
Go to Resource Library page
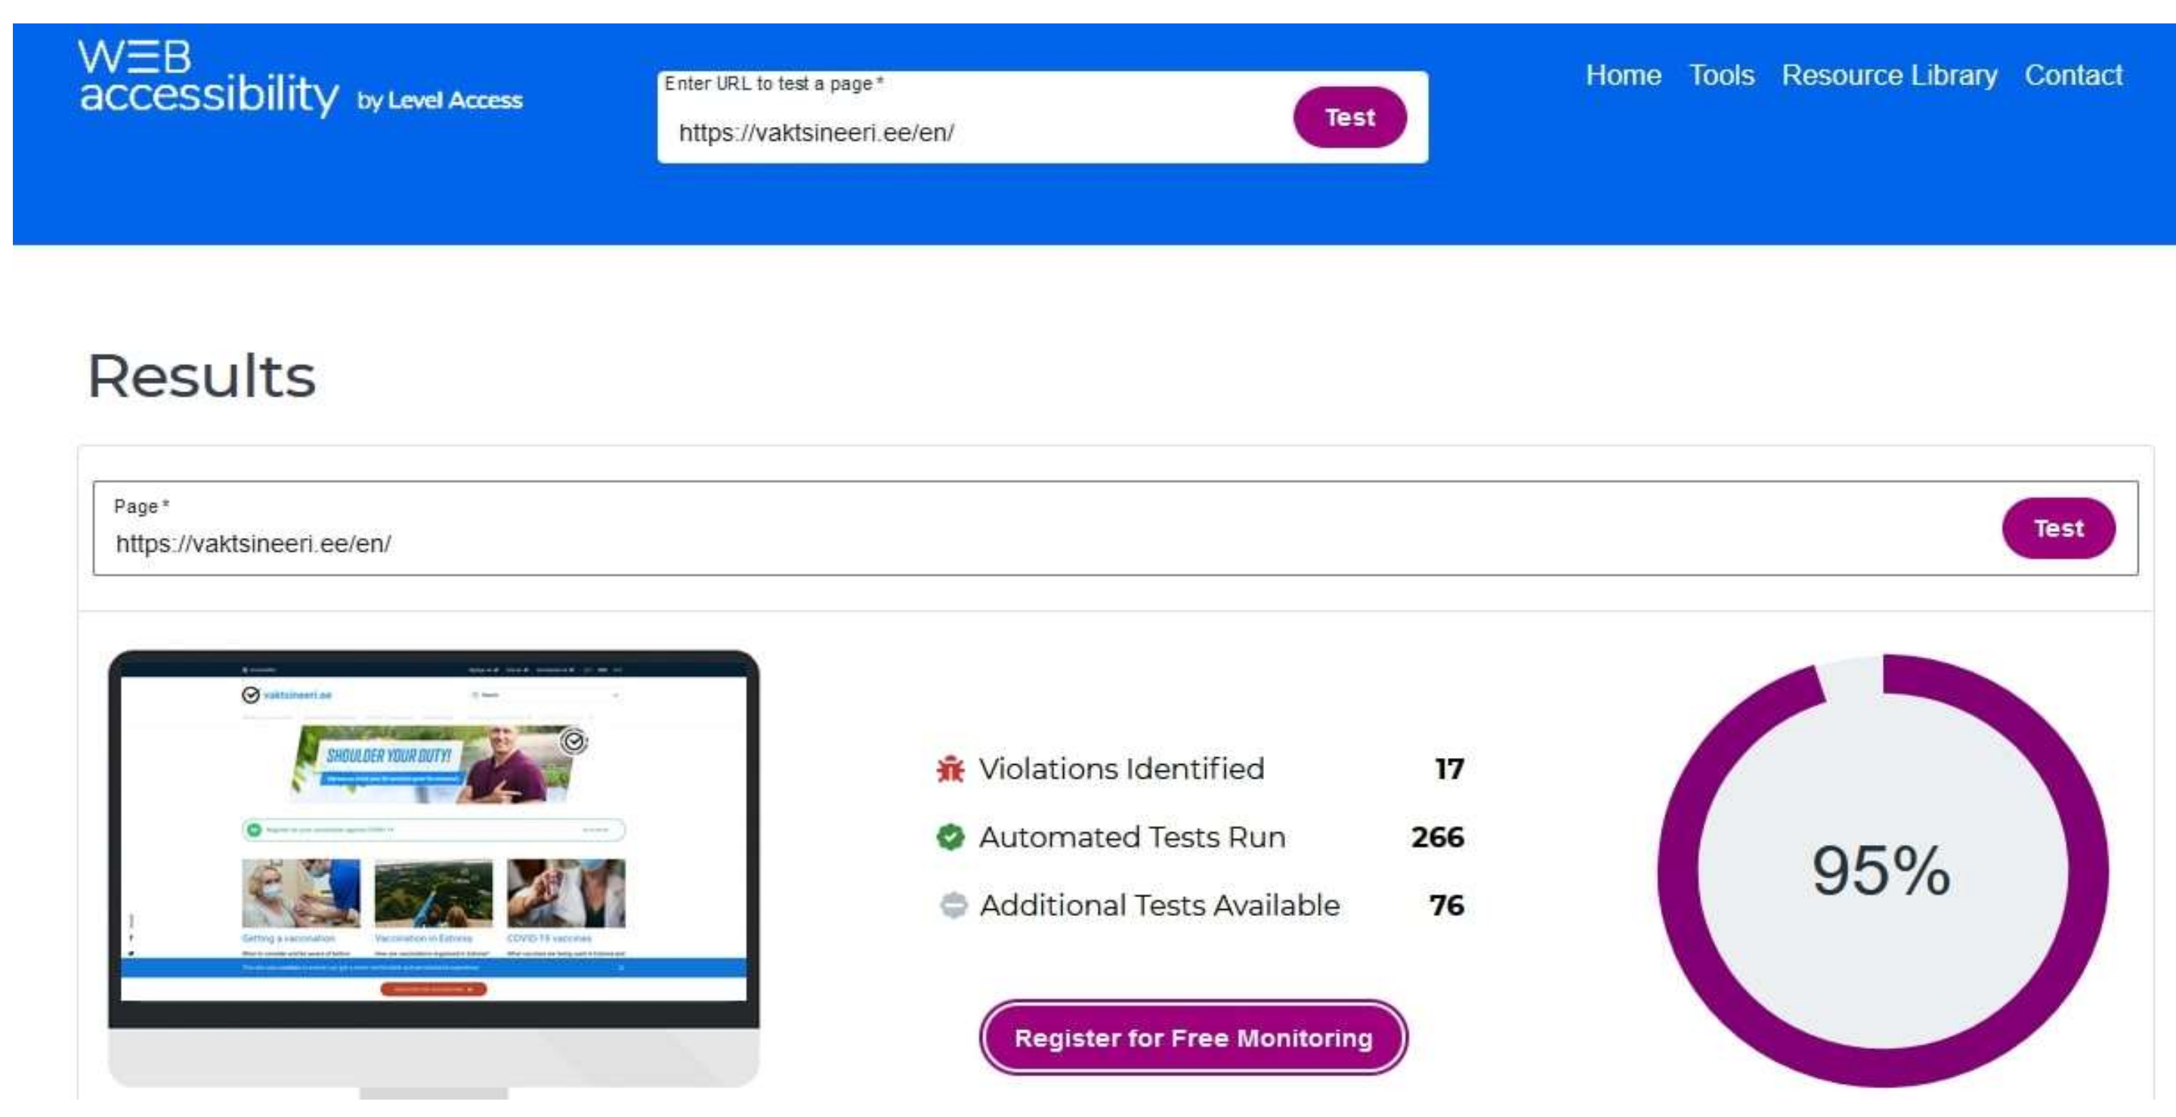click(1889, 76)
